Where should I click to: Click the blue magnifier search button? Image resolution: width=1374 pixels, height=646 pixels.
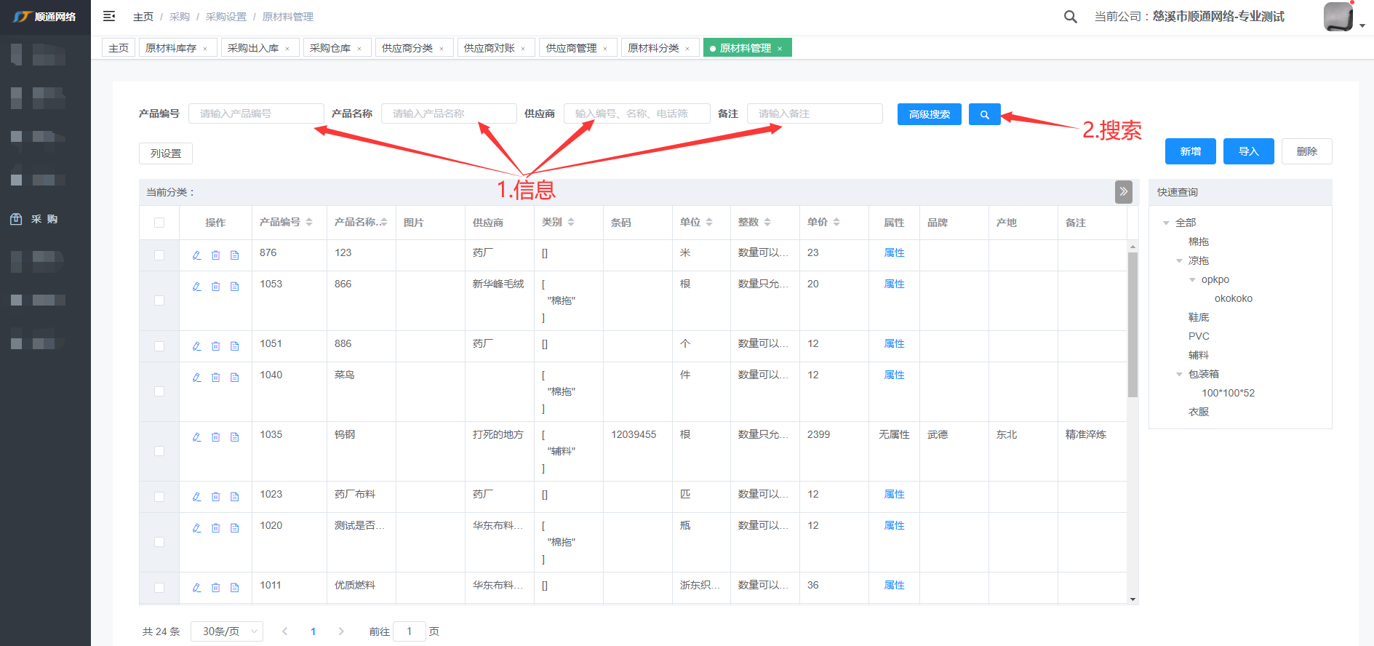(x=984, y=114)
